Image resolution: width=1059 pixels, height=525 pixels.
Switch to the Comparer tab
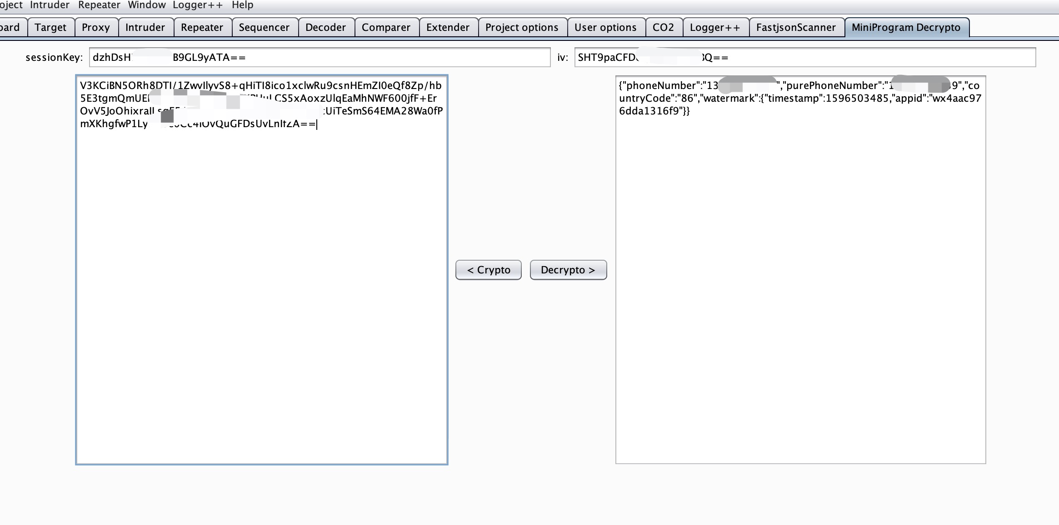pos(386,27)
